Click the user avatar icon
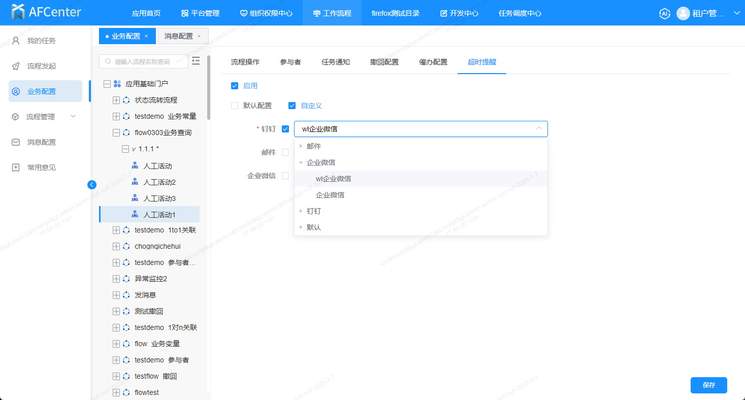 (683, 13)
